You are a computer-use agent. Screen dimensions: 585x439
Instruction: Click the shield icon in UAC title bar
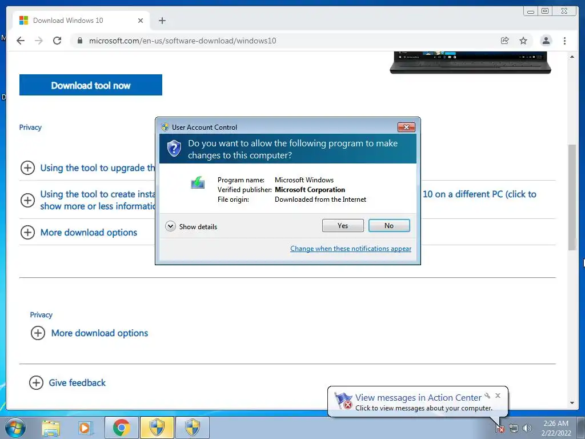tap(165, 127)
